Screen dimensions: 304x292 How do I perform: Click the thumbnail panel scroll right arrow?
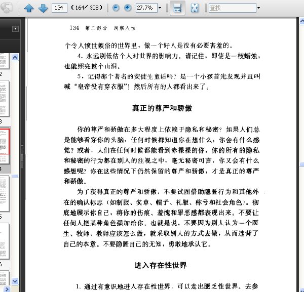click(x=7, y=289)
